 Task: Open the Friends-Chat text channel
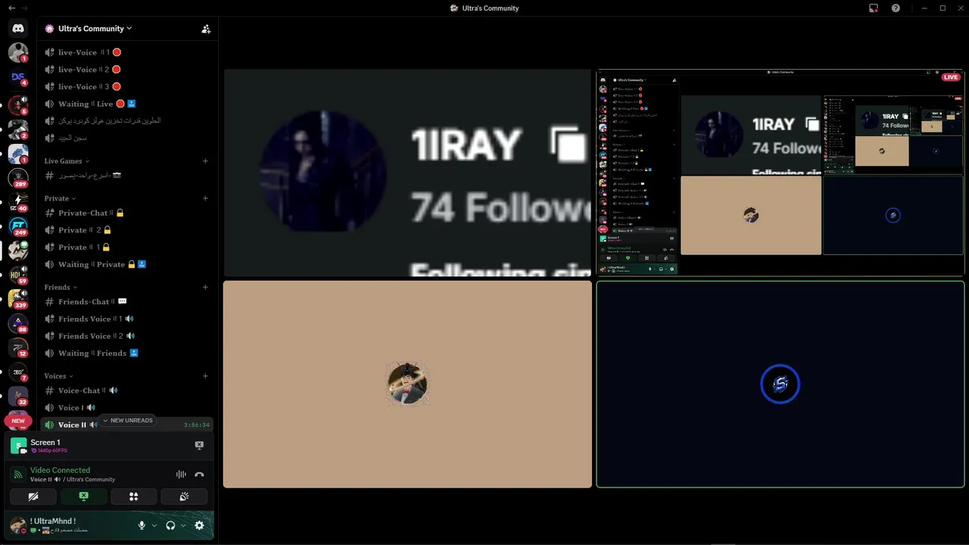(x=126, y=301)
